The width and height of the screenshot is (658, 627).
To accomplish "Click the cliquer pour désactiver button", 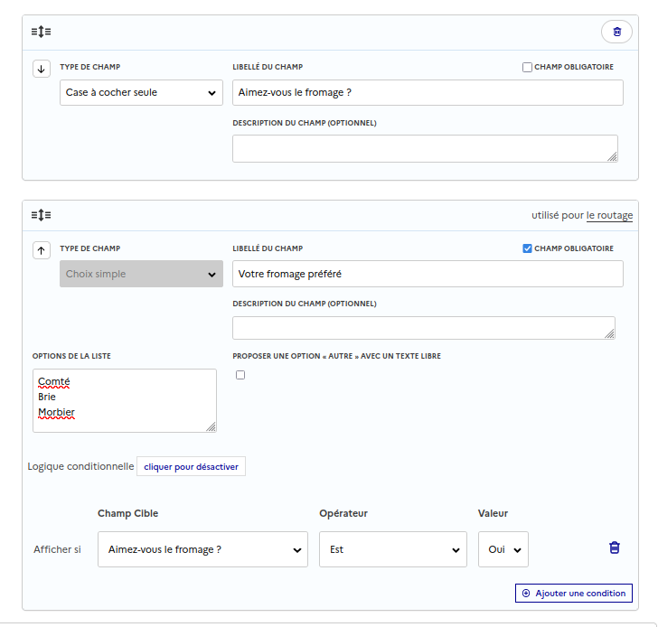I will 191,466.
